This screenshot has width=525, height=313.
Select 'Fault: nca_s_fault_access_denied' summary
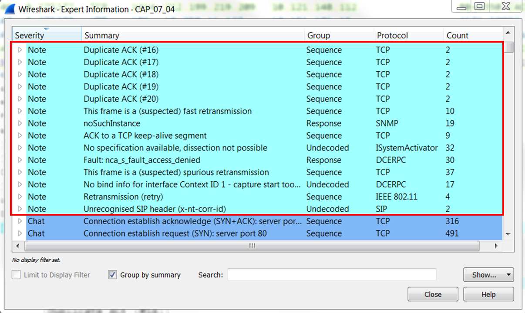[142, 160]
